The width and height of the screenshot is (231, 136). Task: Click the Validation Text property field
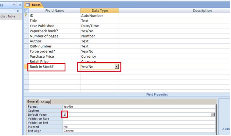(139, 123)
